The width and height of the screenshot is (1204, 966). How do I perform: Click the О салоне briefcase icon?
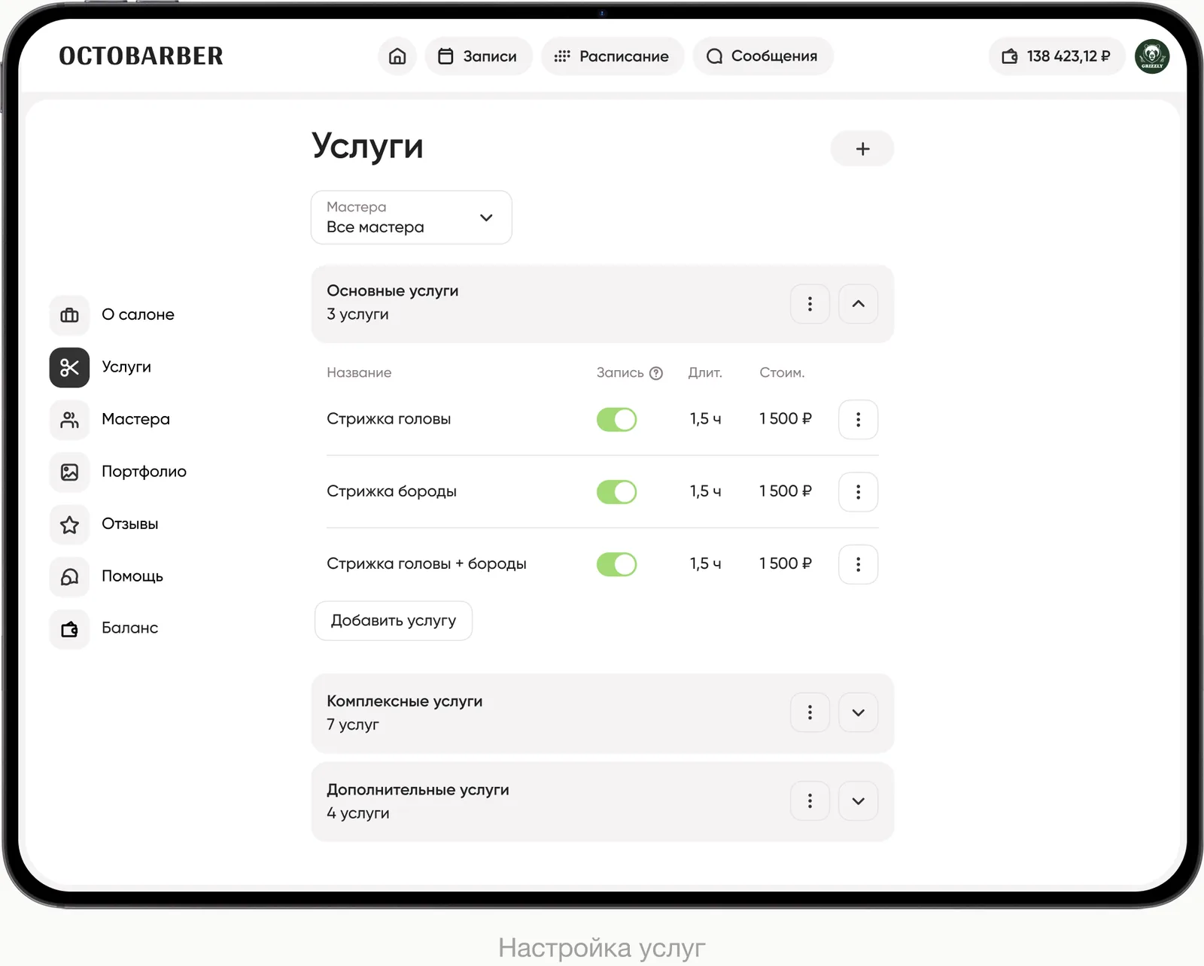coord(69,315)
